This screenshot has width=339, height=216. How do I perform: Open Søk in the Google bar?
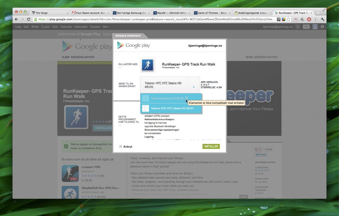[26, 27]
